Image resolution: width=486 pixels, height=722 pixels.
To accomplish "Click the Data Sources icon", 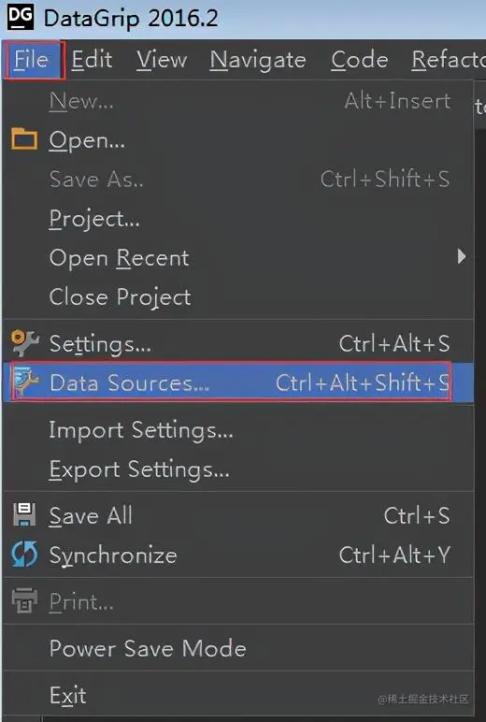I will coord(27,383).
